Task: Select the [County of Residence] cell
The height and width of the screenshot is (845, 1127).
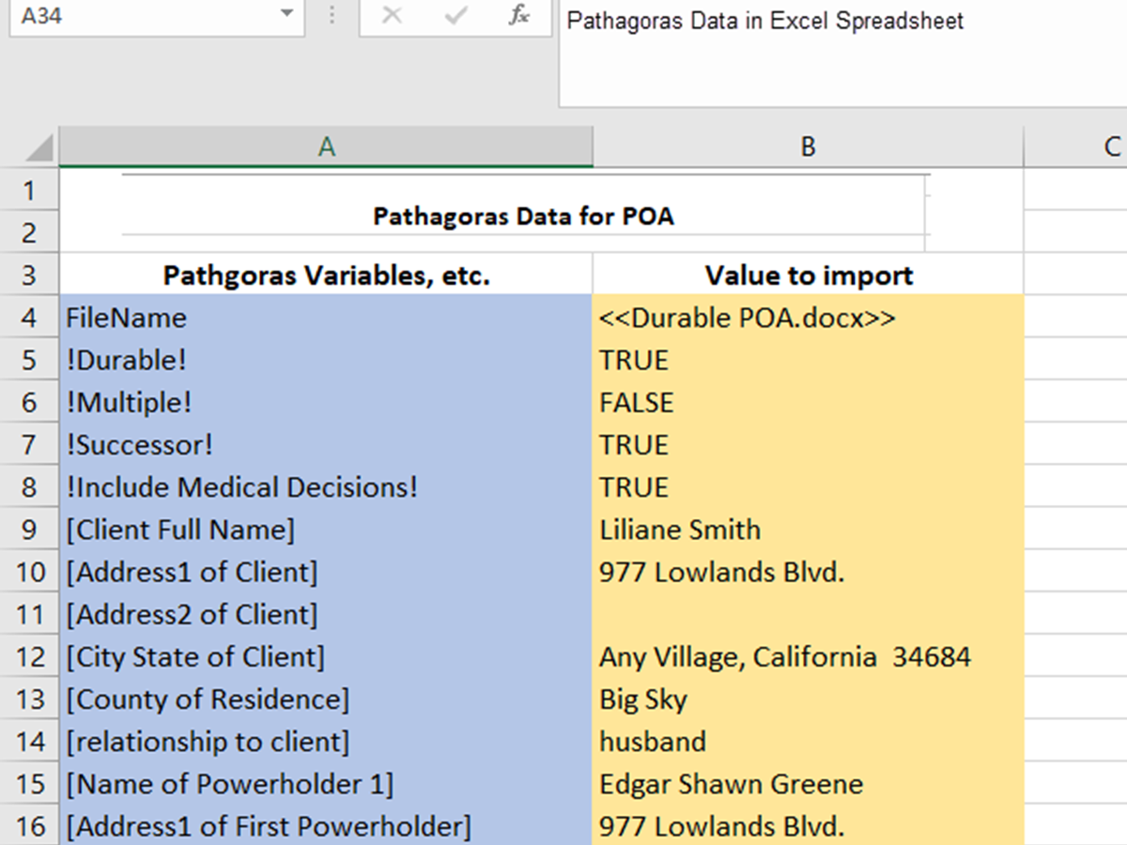Action: click(326, 699)
